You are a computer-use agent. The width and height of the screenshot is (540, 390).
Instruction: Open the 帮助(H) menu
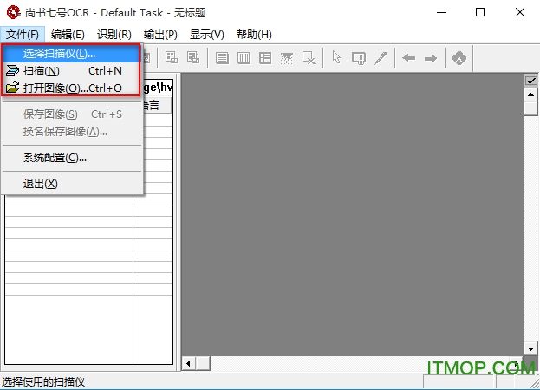(x=254, y=35)
